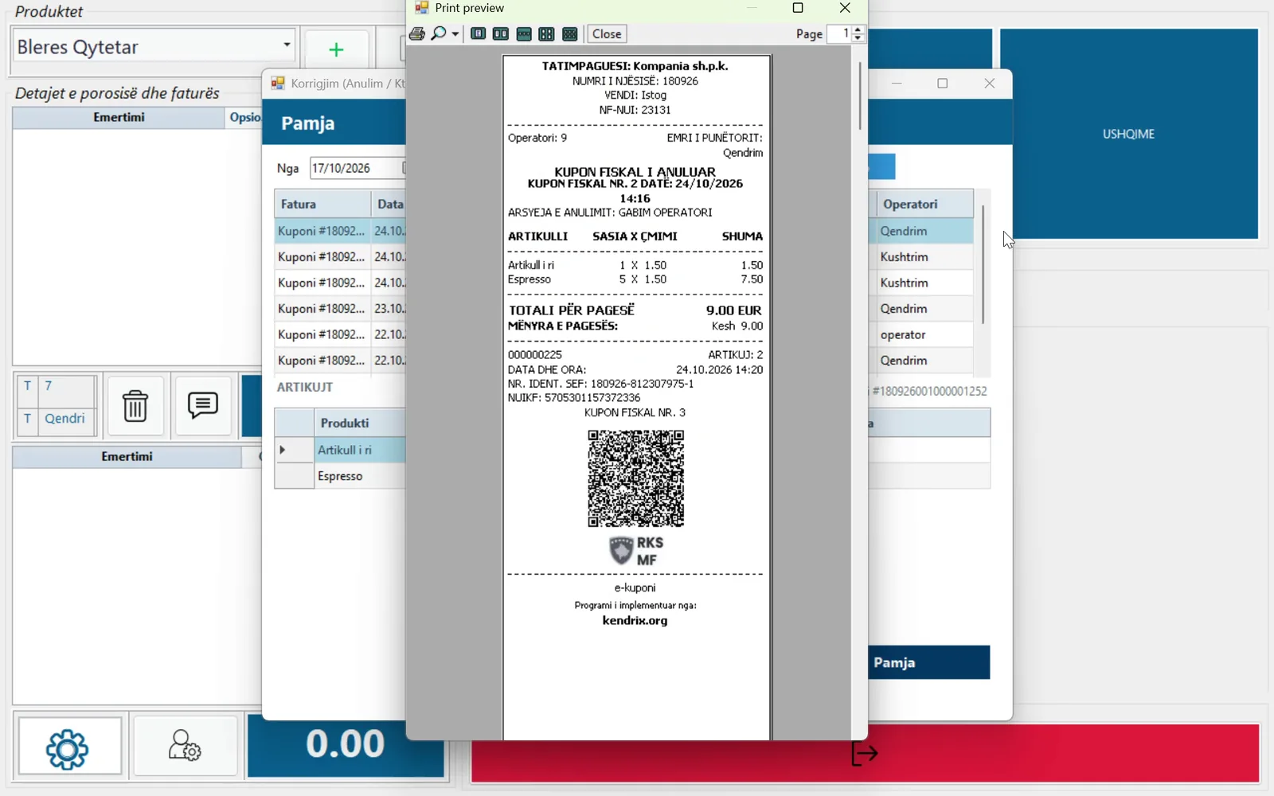Image resolution: width=1274 pixels, height=796 pixels.
Task: Click the Zoom magnifier in Print preview
Action: click(439, 33)
